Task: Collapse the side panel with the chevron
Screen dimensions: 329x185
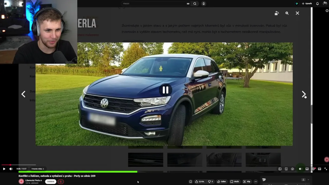Action: click(308, 180)
